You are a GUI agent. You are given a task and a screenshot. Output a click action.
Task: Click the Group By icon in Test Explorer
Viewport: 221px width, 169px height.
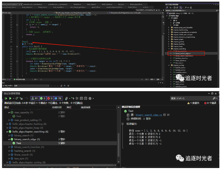tap(77, 98)
